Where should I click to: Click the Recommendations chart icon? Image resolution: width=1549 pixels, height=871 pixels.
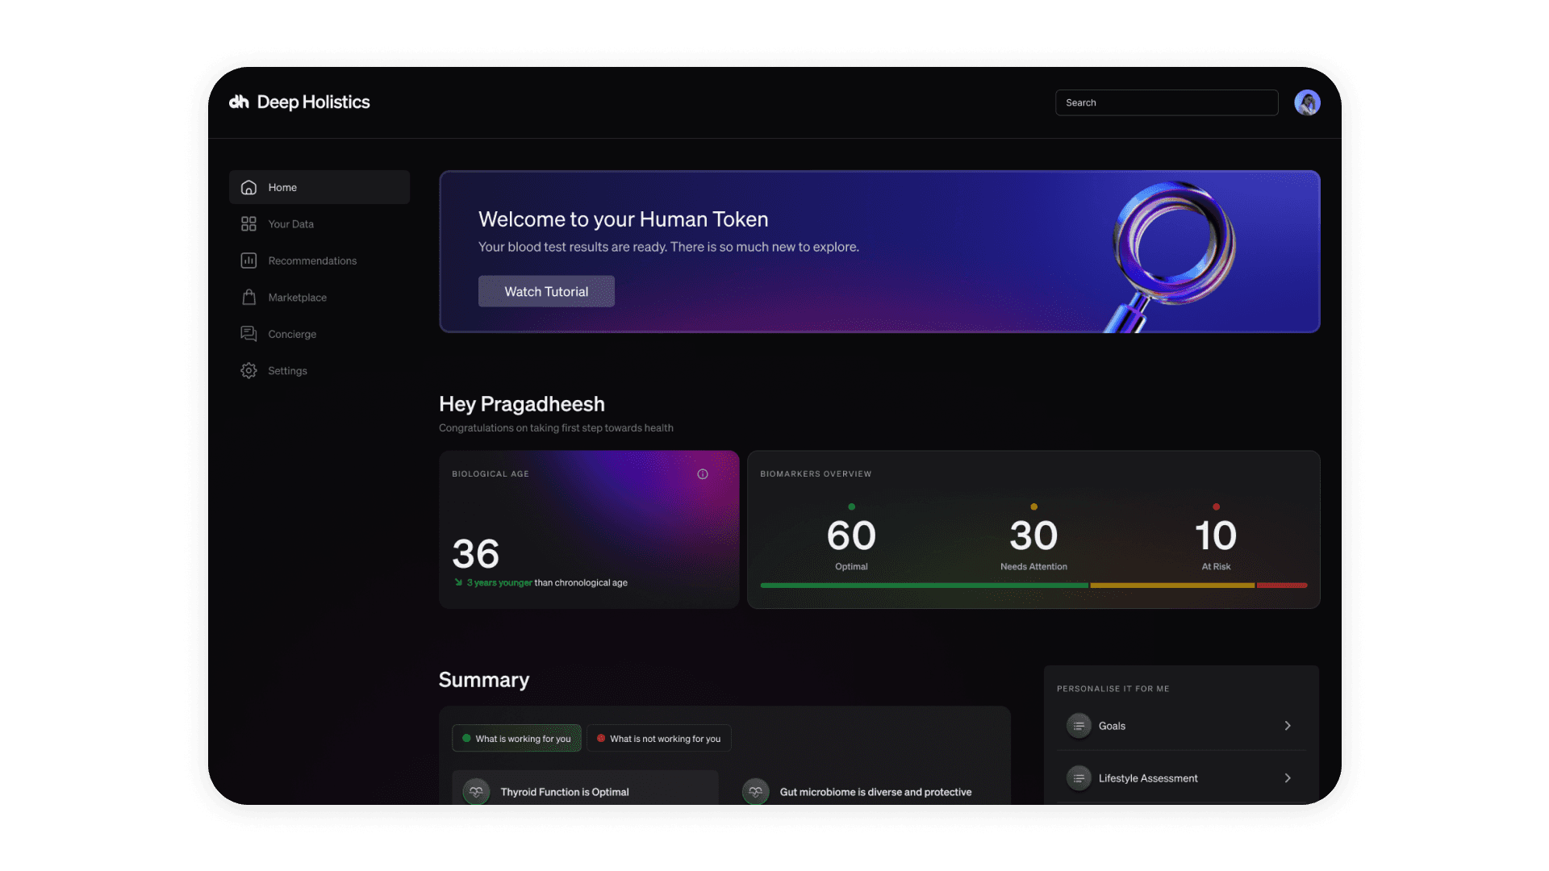[248, 260]
